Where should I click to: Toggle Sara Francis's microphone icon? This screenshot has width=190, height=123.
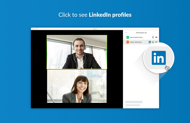pyautogui.click(x=153, y=37)
